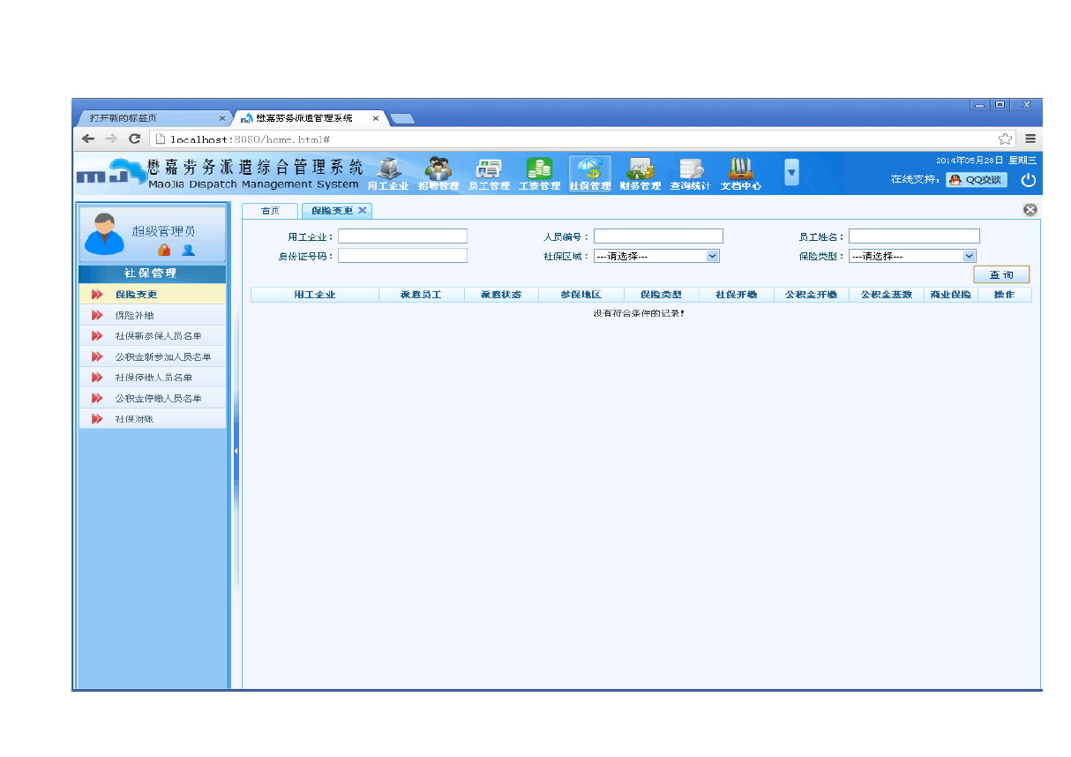Open a new browser tab

point(402,118)
